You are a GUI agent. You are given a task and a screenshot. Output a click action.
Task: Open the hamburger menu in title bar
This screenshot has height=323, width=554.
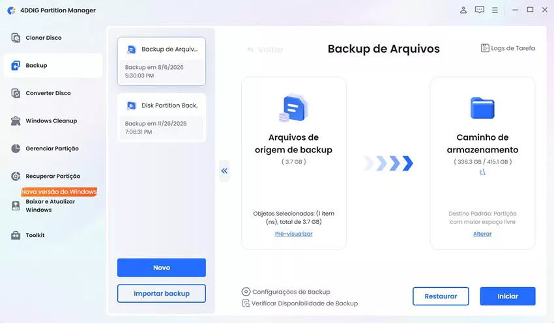(x=495, y=10)
